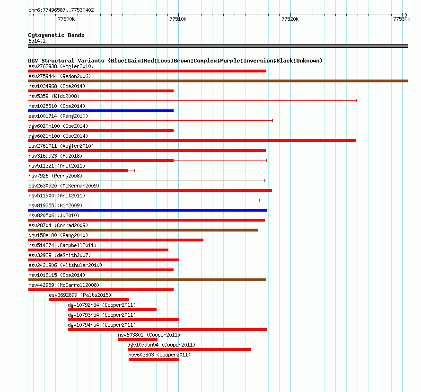This screenshot has width=421, height=392.
Task: Select the 6q14.1 cytogenetic band bar
Action: (218, 46)
